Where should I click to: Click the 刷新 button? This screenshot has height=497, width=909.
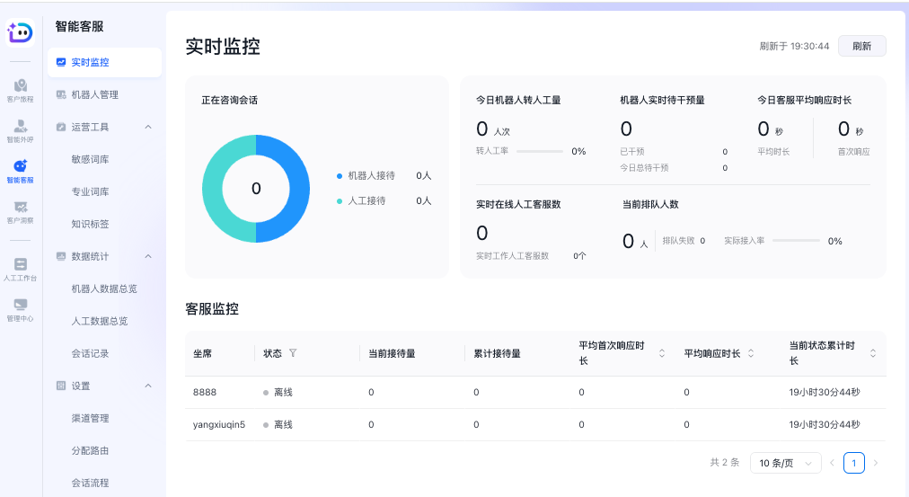pos(862,47)
